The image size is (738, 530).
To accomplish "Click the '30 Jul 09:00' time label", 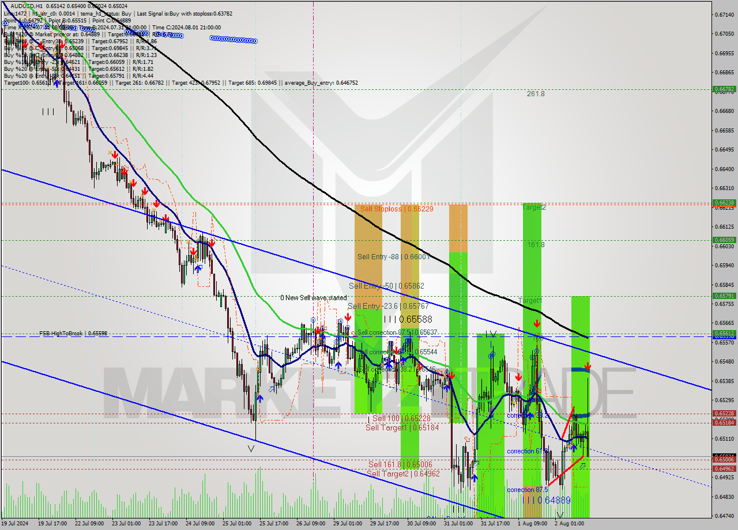I will pos(421,524).
